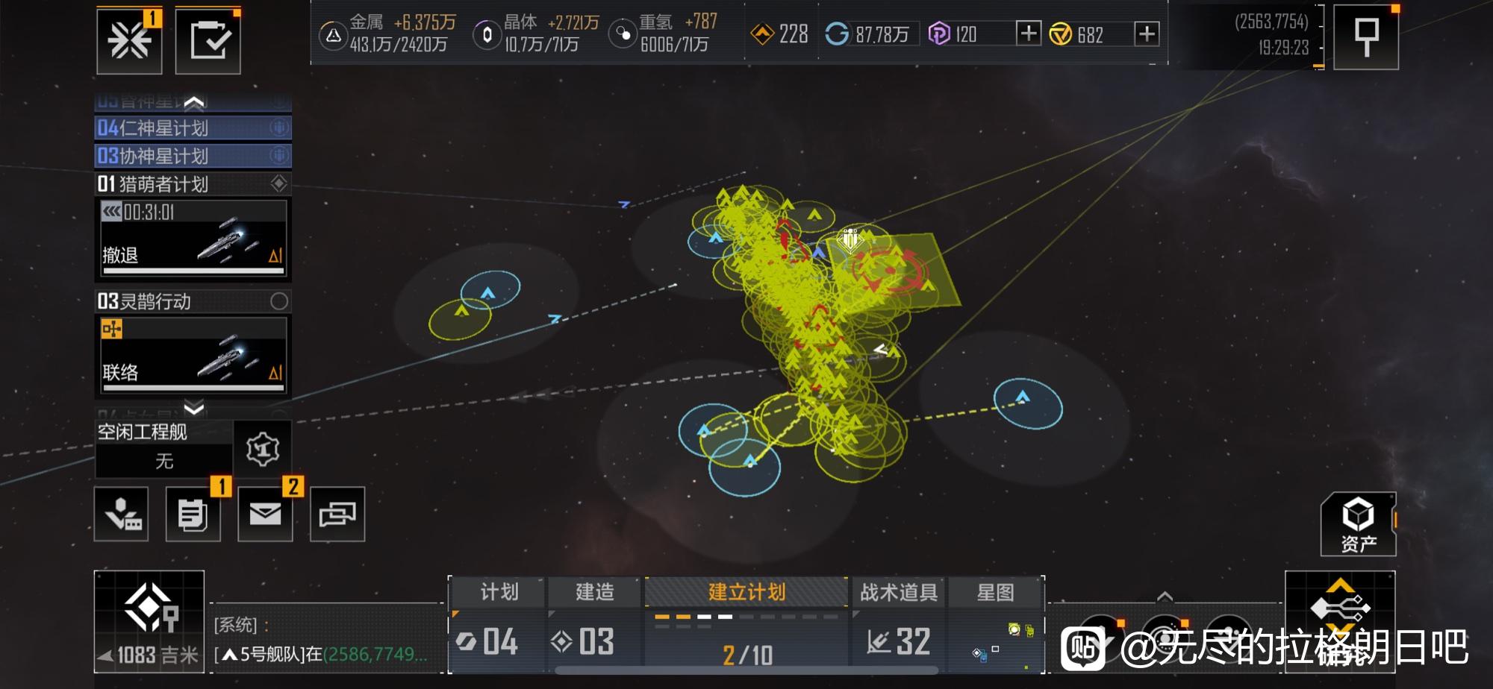This screenshot has width=1493, height=689.
Task: Toggle the 01猎萌者计划 diamond marker
Action: (x=279, y=183)
